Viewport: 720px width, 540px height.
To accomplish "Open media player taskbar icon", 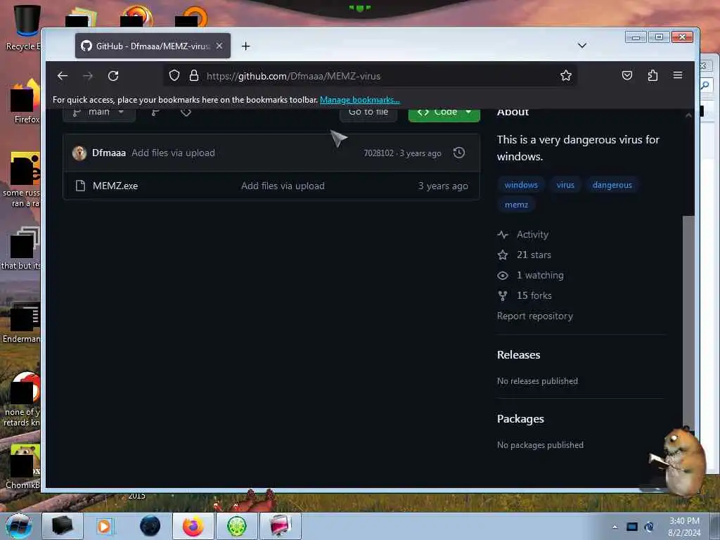I will click(105, 526).
